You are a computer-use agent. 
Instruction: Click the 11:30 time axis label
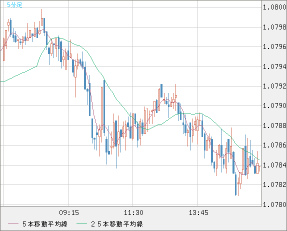coord(133,212)
